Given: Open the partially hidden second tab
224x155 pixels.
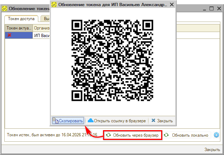Looking at the screenshot, I should (x=45, y=19).
